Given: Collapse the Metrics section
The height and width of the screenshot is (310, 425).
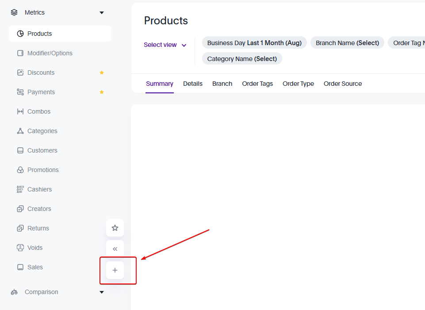Looking at the screenshot, I should (101, 12).
